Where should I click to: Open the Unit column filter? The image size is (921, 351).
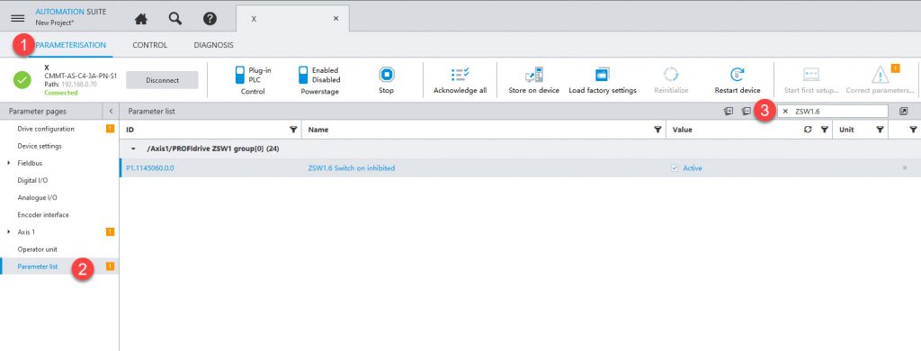click(880, 130)
